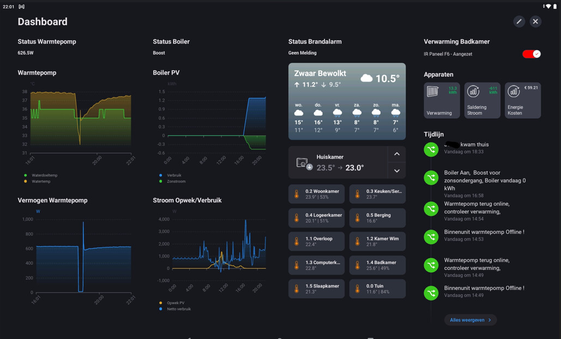Click the flow icon beside 'kwam thuis'

(431, 149)
